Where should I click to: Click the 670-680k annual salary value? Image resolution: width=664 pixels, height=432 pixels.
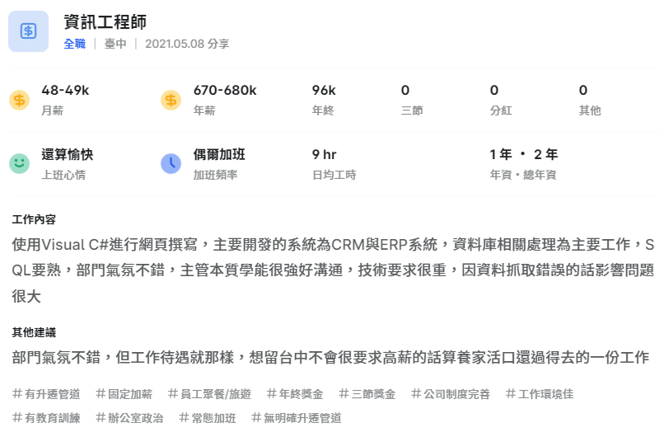click(x=225, y=91)
